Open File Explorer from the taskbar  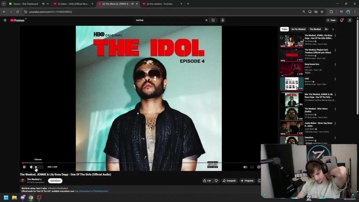tap(14, 198)
